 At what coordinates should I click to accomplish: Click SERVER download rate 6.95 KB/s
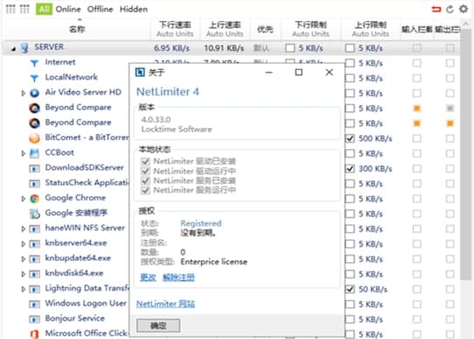click(172, 48)
